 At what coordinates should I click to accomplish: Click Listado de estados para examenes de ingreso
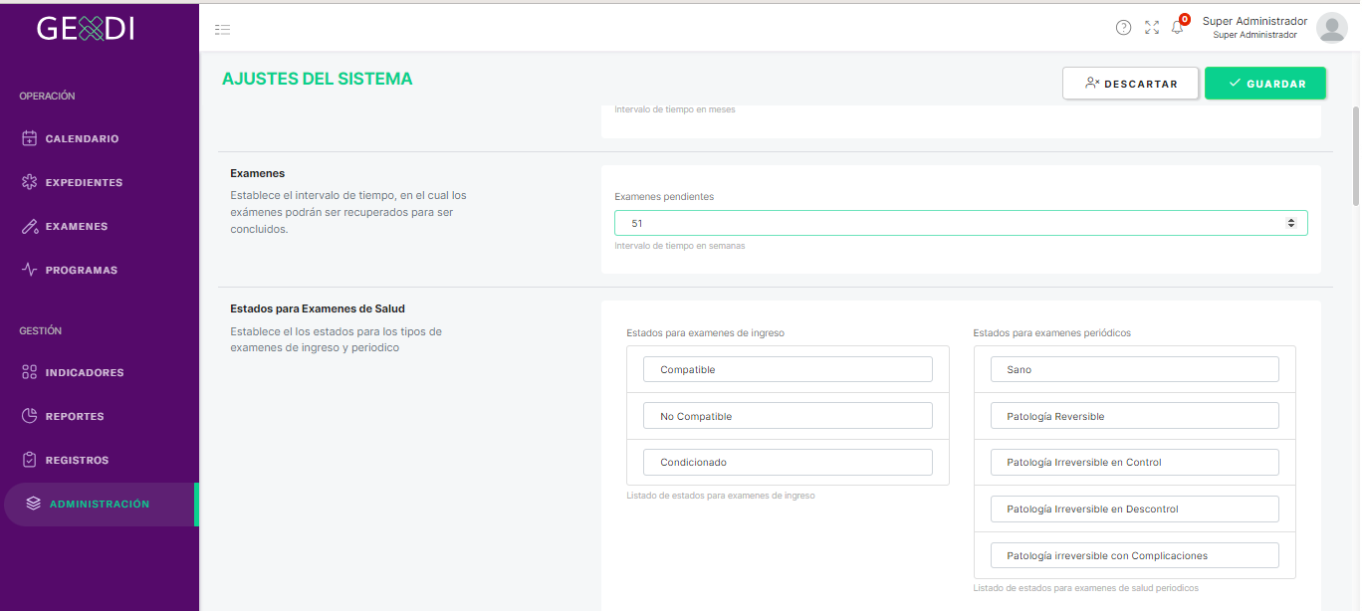click(x=721, y=495)
